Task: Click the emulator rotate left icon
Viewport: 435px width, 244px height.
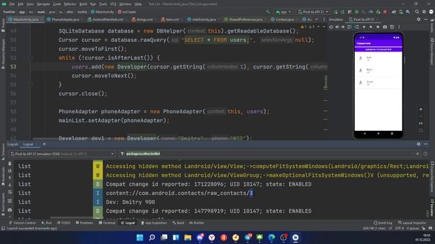Action: [x=349, y=27]
